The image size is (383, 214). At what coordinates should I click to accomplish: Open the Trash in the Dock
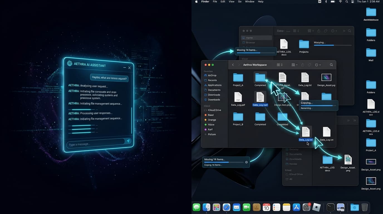pyautogui.click(x=365, y=207)
